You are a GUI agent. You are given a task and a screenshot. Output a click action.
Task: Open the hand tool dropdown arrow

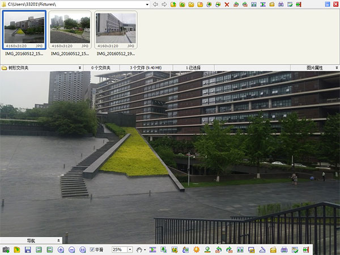pos(145,250)
